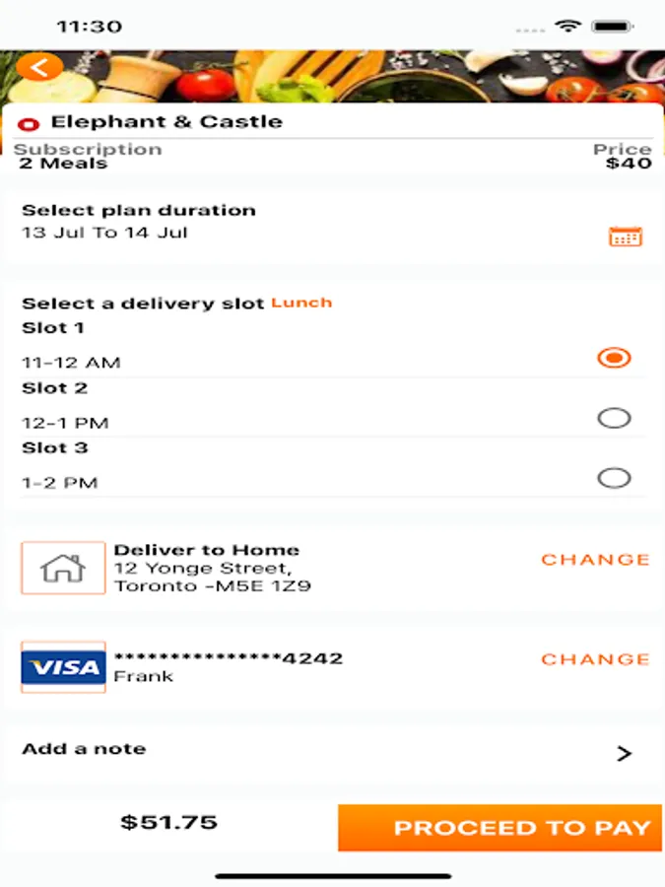Select Slot 2 12-1 PM radio button
Image resolution: width=665 pixels, height=887 pixels.
(614, 419)
